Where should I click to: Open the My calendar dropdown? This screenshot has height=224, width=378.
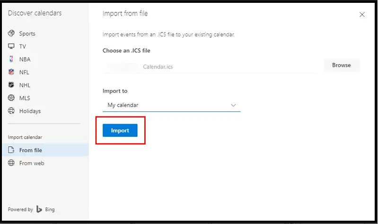tap(171, 105)
